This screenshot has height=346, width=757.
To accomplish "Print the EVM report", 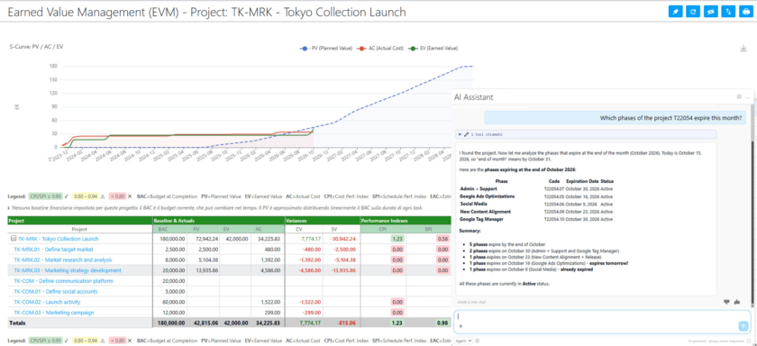I will [x=745, y=12].
